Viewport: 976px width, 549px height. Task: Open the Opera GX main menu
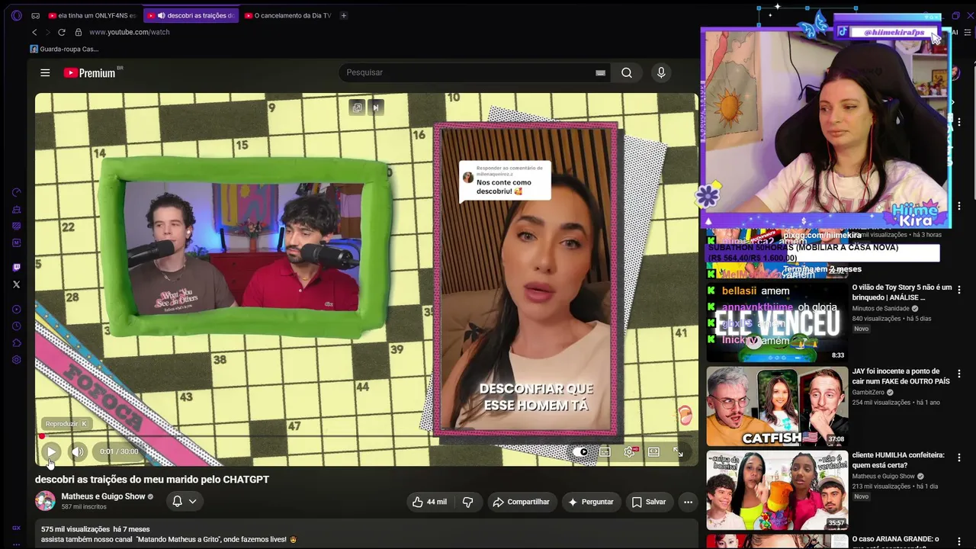pyautogui.click(x=17, y=15)
